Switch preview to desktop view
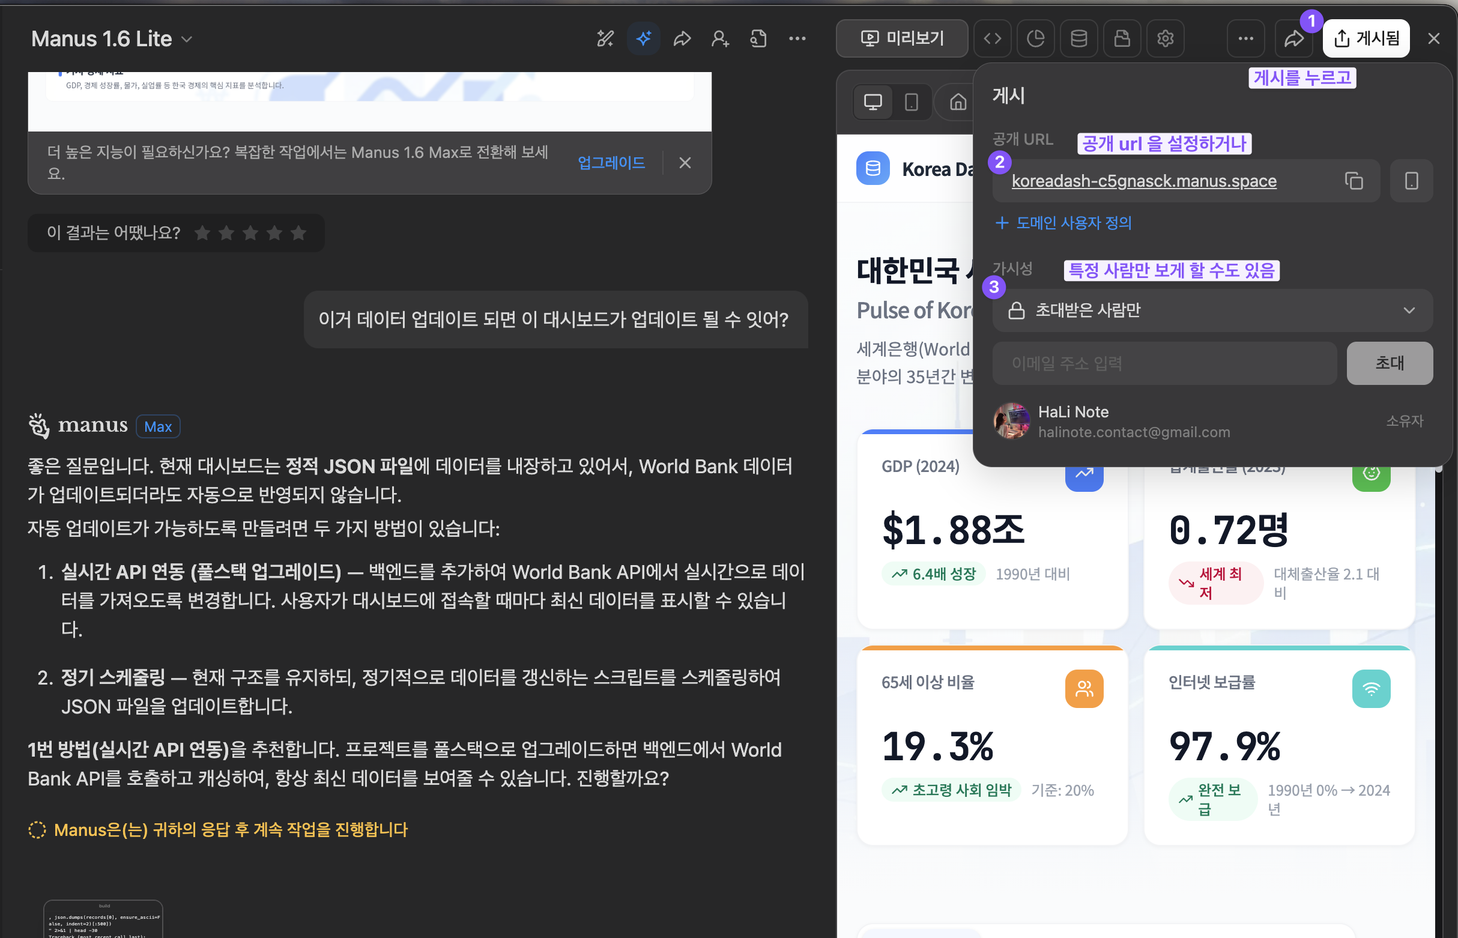This screenshot has width=1458, height=938. point(873,101)
